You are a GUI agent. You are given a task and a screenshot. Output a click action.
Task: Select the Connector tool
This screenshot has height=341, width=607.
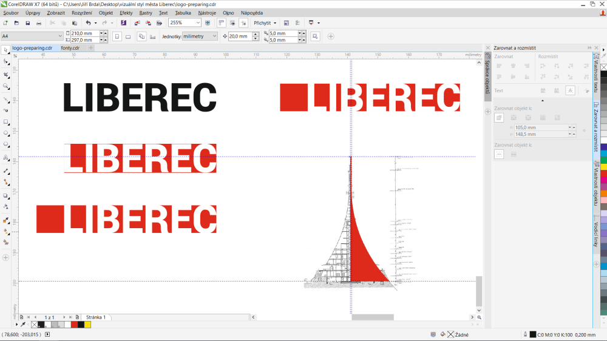tap(6, 182)
